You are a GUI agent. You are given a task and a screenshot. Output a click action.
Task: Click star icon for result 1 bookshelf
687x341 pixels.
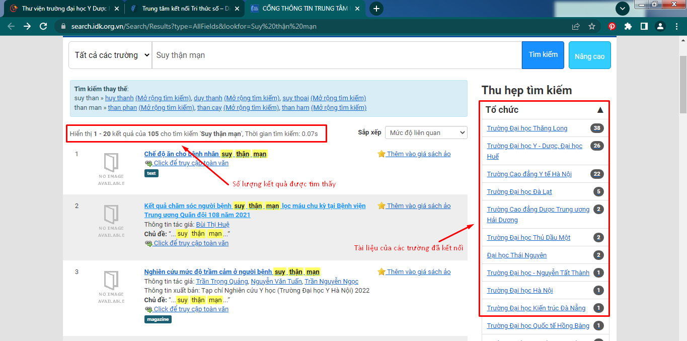pyautogui.click(x=381, y=154)
